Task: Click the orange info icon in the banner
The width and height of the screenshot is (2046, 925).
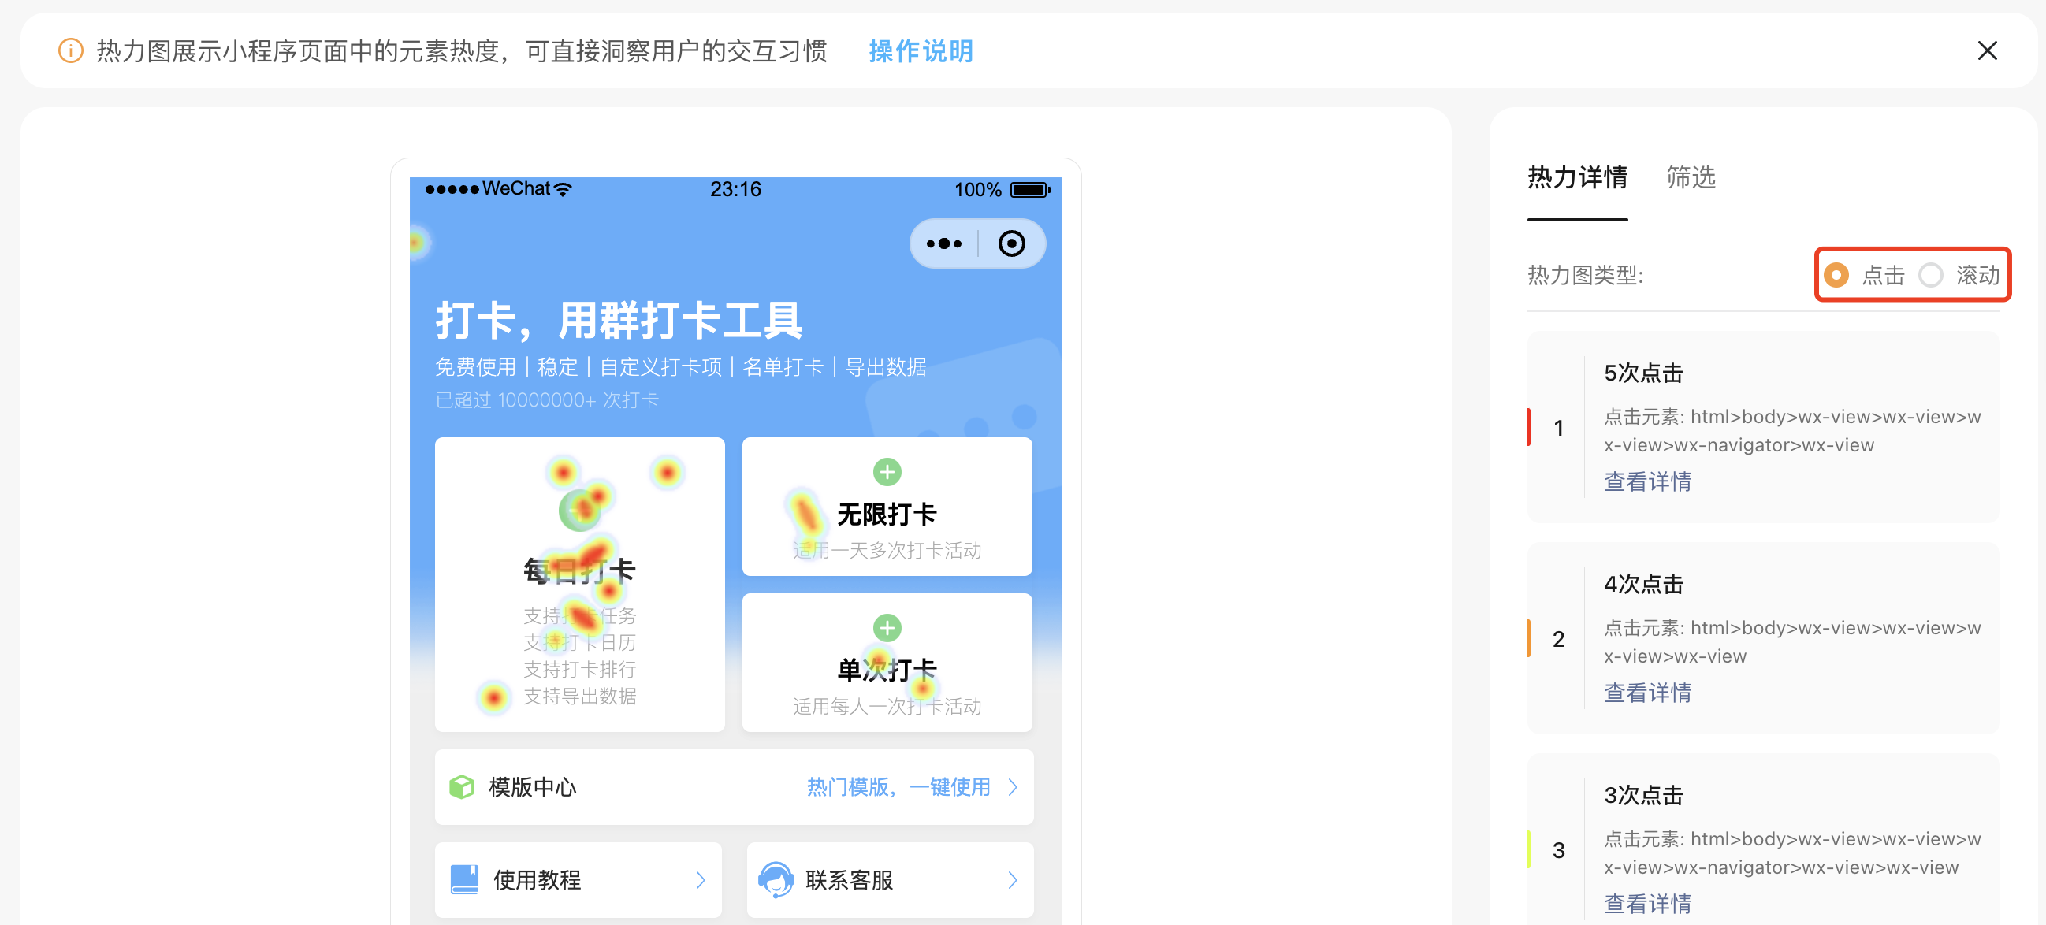Action: point(71,50)
